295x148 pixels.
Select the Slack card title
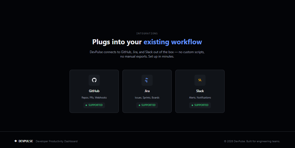(x=200, y=91)
